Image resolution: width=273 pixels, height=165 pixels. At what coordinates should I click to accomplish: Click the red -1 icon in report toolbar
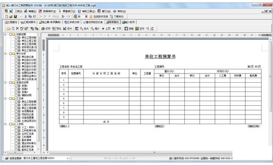147,28
